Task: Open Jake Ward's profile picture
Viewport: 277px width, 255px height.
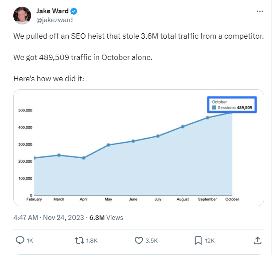Action: (22, 16)
